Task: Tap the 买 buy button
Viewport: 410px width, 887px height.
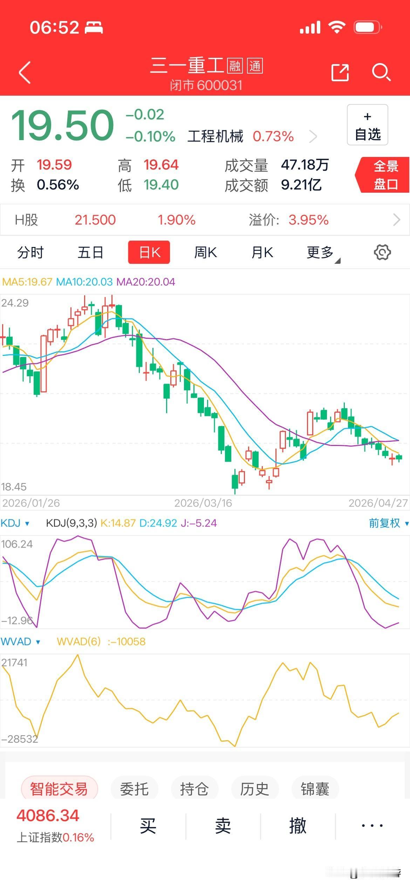Action: point(148,826)
